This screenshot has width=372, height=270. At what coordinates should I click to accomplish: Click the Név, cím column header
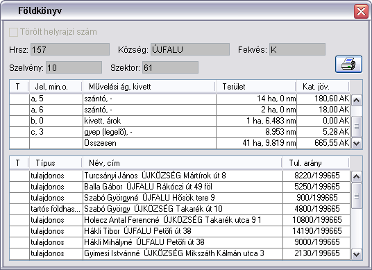[x=183, y=163]
